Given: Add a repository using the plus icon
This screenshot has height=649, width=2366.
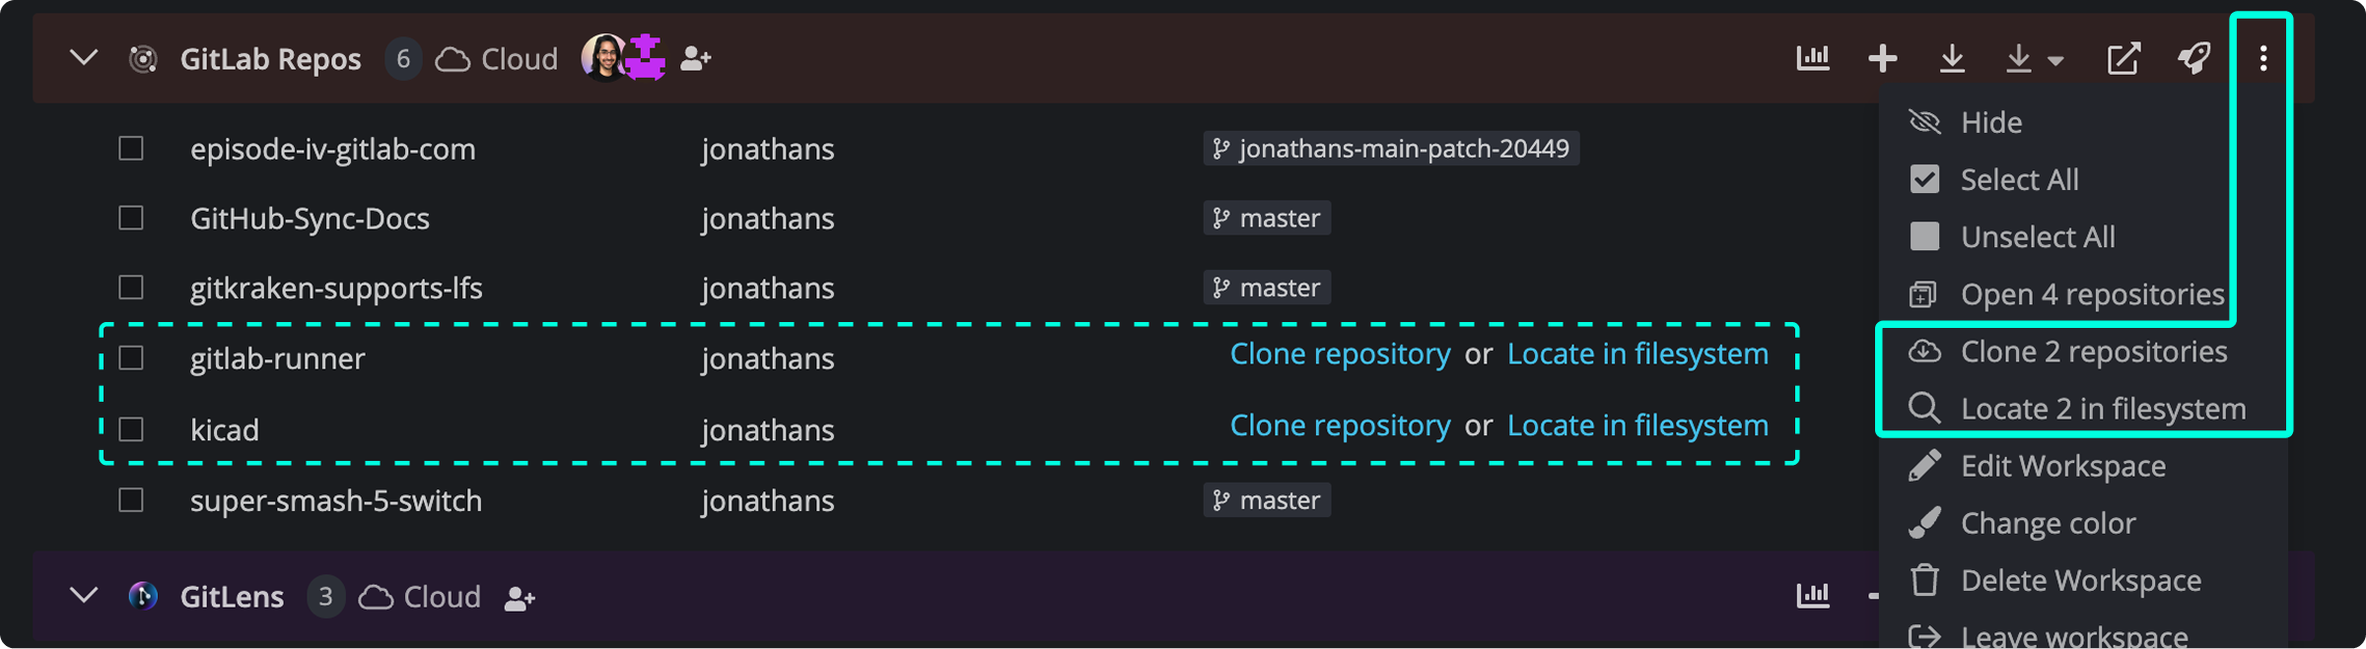Looking at the screenshot, I should tap(1882, 58).
